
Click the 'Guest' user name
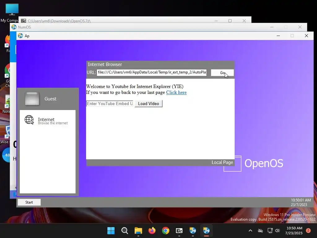tap(50, 99)
